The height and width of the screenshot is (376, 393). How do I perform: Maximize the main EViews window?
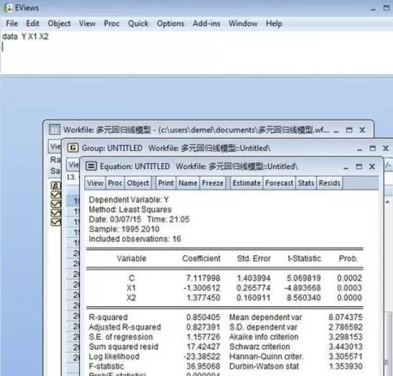click(387, 8)
